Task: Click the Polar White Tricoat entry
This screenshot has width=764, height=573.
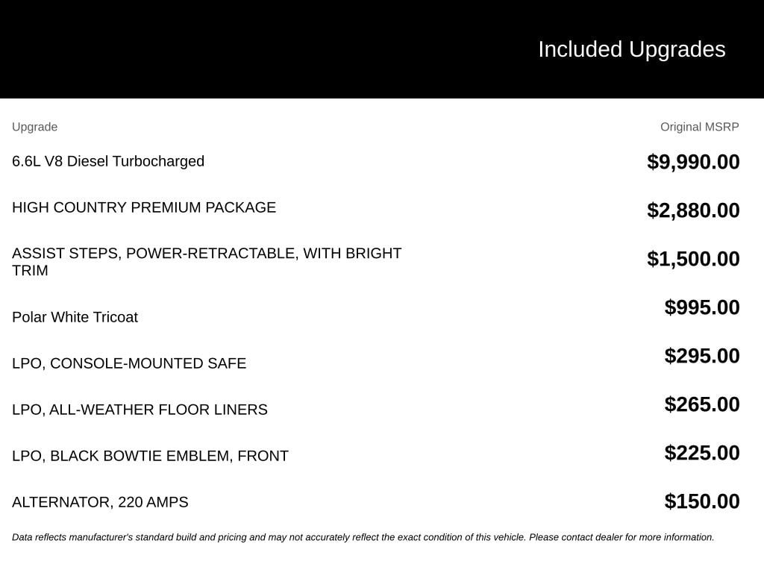Action: click(x=75, y=317)
